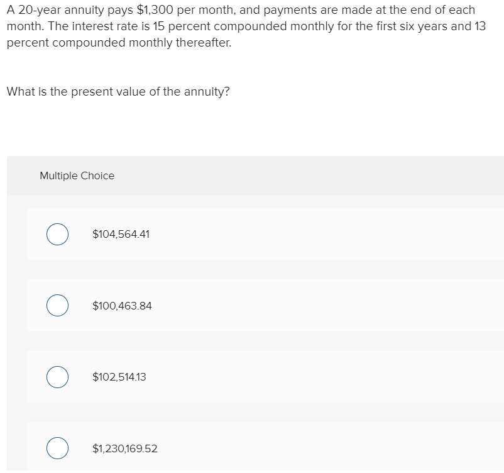The image size is (504, 473).
Task: Click the present value question sentence
Action: coord(118,91)
